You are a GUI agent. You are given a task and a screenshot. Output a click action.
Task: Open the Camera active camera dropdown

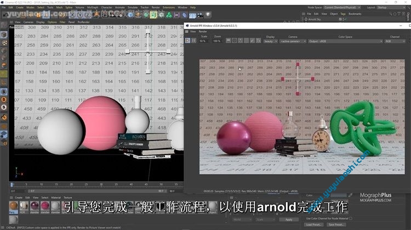[293, 42]
